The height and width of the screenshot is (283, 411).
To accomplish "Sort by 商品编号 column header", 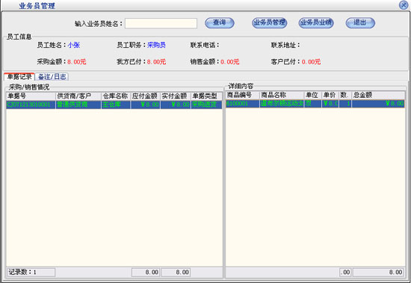I will (242, 95).
